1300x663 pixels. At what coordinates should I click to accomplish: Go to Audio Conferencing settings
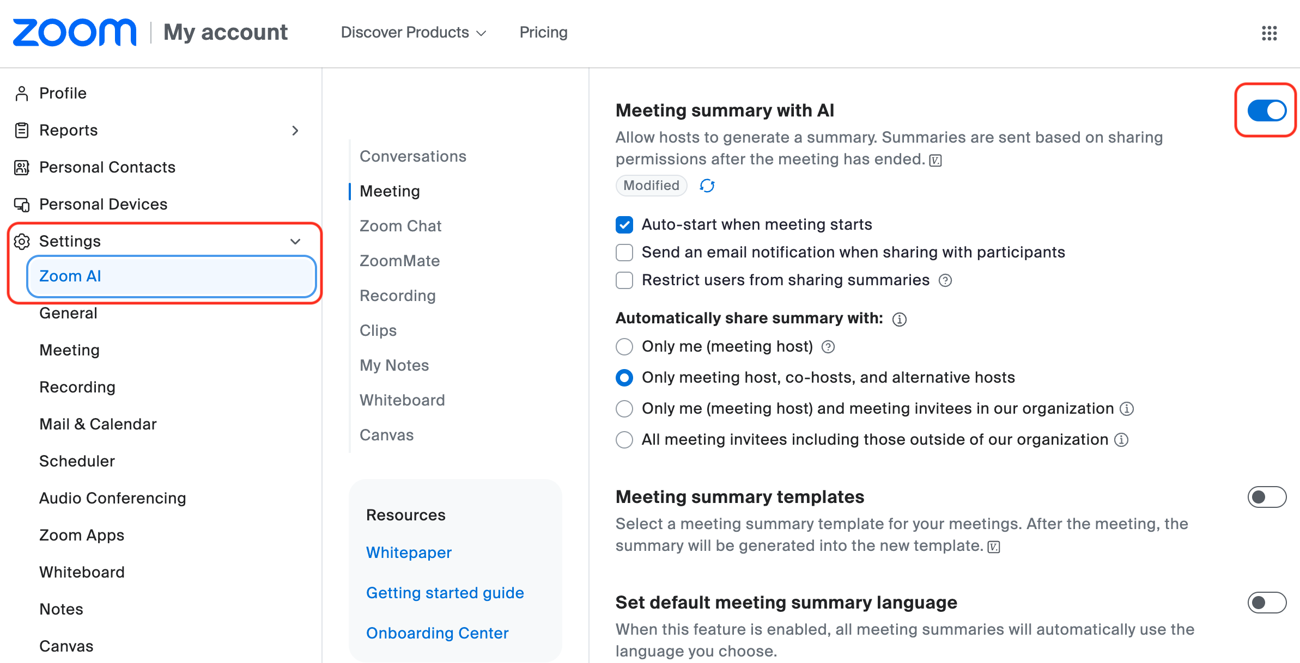(x=113, y=498)
